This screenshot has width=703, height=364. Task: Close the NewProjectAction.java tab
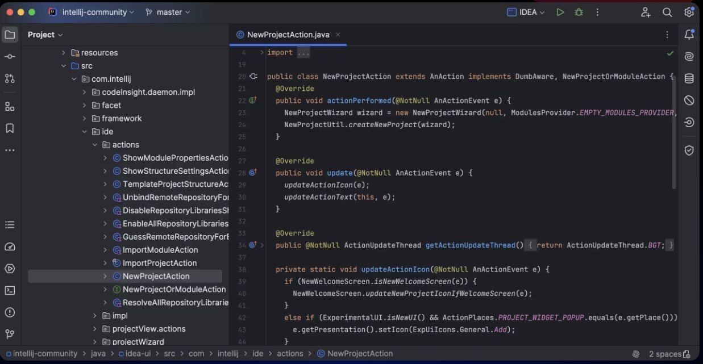[x=338, y=35]
